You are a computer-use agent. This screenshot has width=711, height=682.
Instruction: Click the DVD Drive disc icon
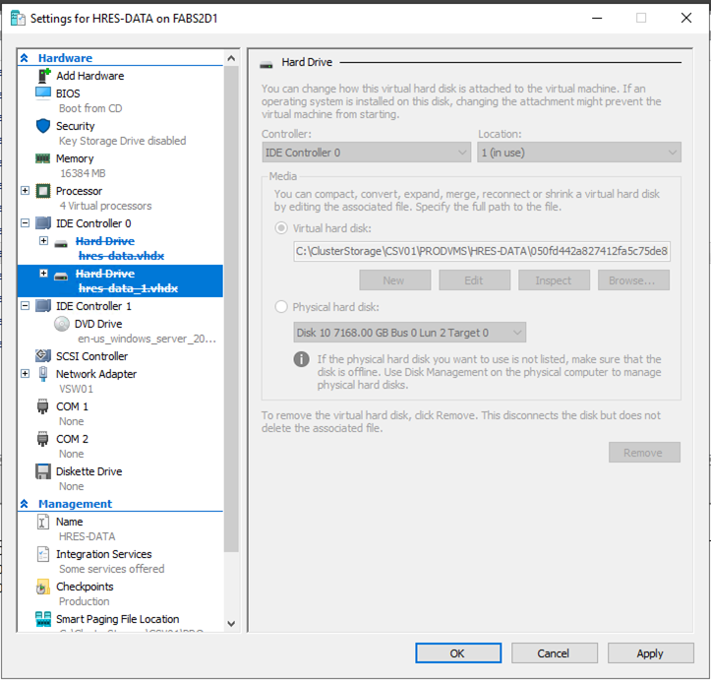pos(62,324)
